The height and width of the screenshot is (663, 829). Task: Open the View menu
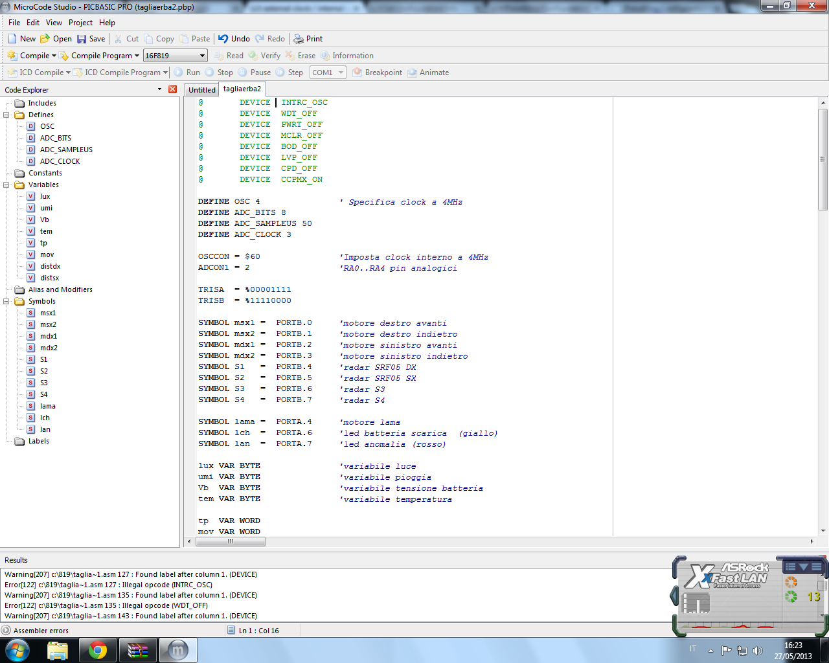(x=54, y=23)
